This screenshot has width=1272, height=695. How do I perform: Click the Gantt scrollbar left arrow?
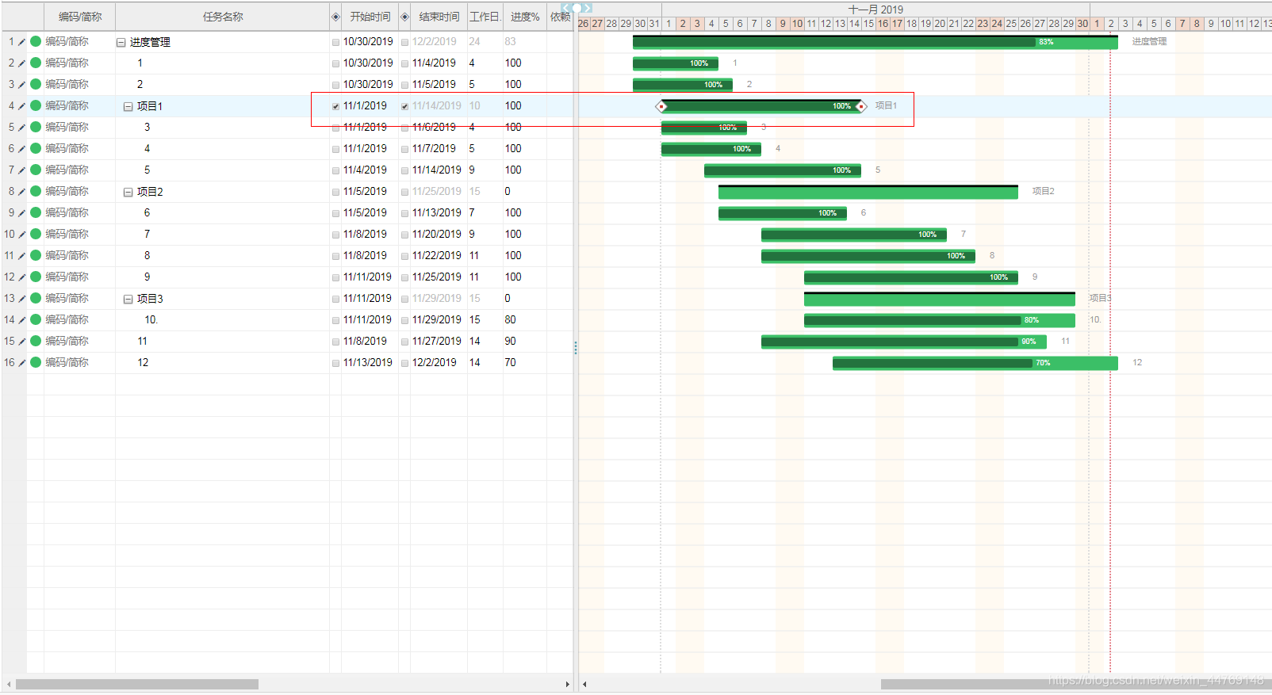[584, 684]
